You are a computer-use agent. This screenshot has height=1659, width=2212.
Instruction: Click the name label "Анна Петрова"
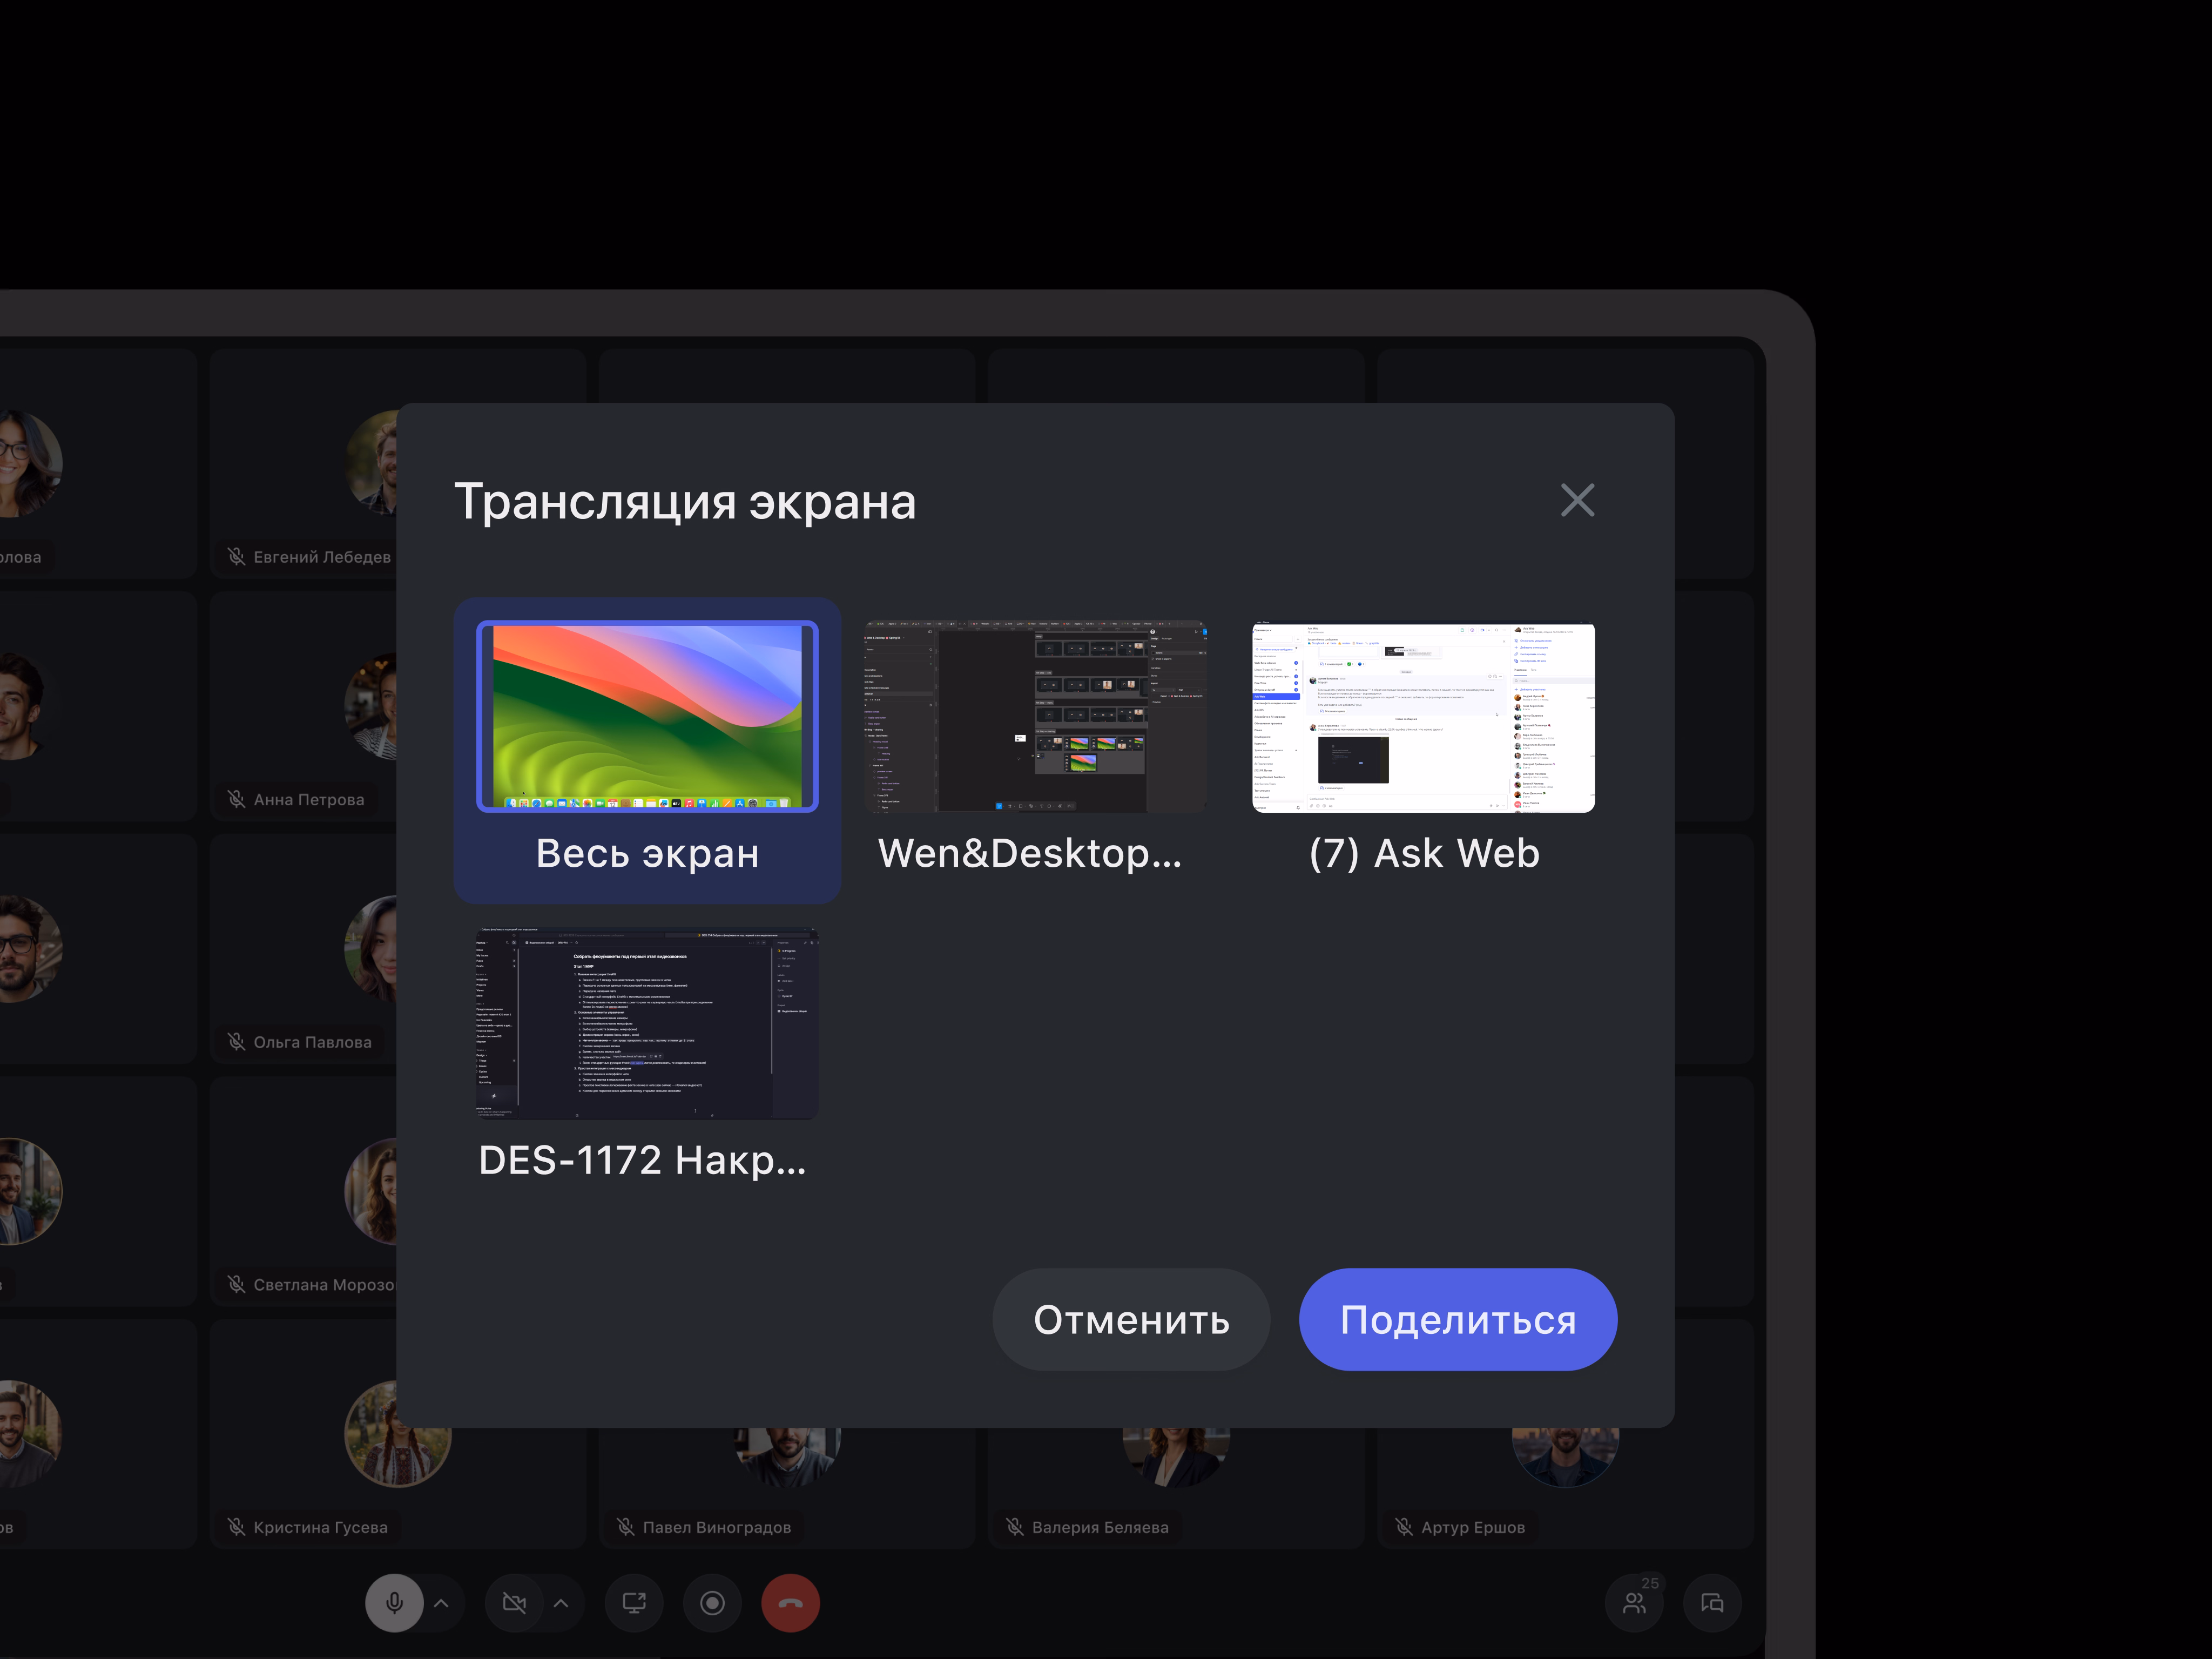point(309,800)
